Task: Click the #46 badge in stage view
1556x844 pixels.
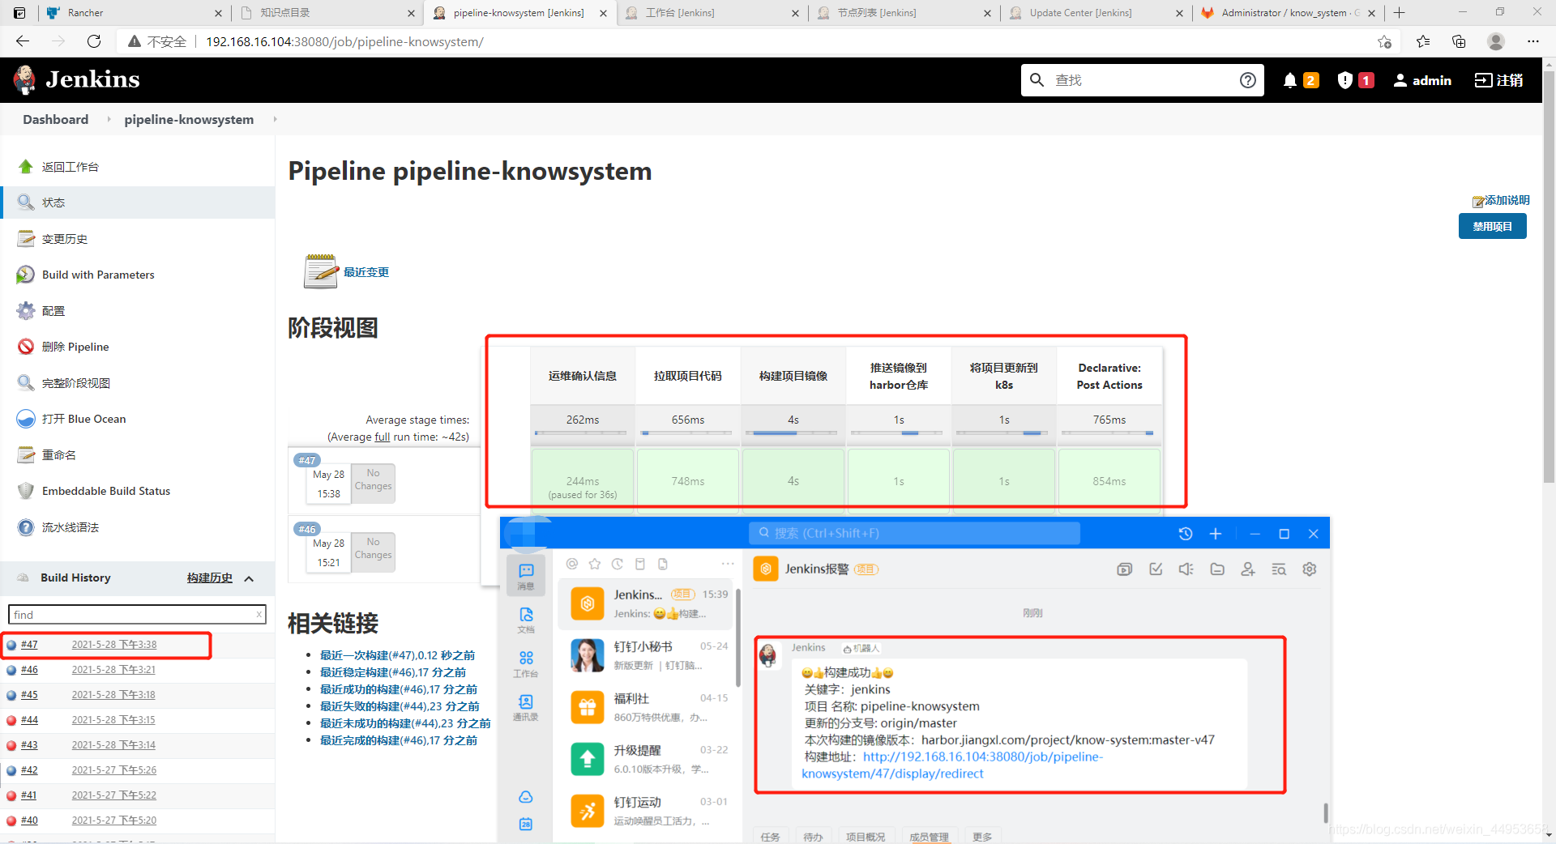Action: point(307,529)
